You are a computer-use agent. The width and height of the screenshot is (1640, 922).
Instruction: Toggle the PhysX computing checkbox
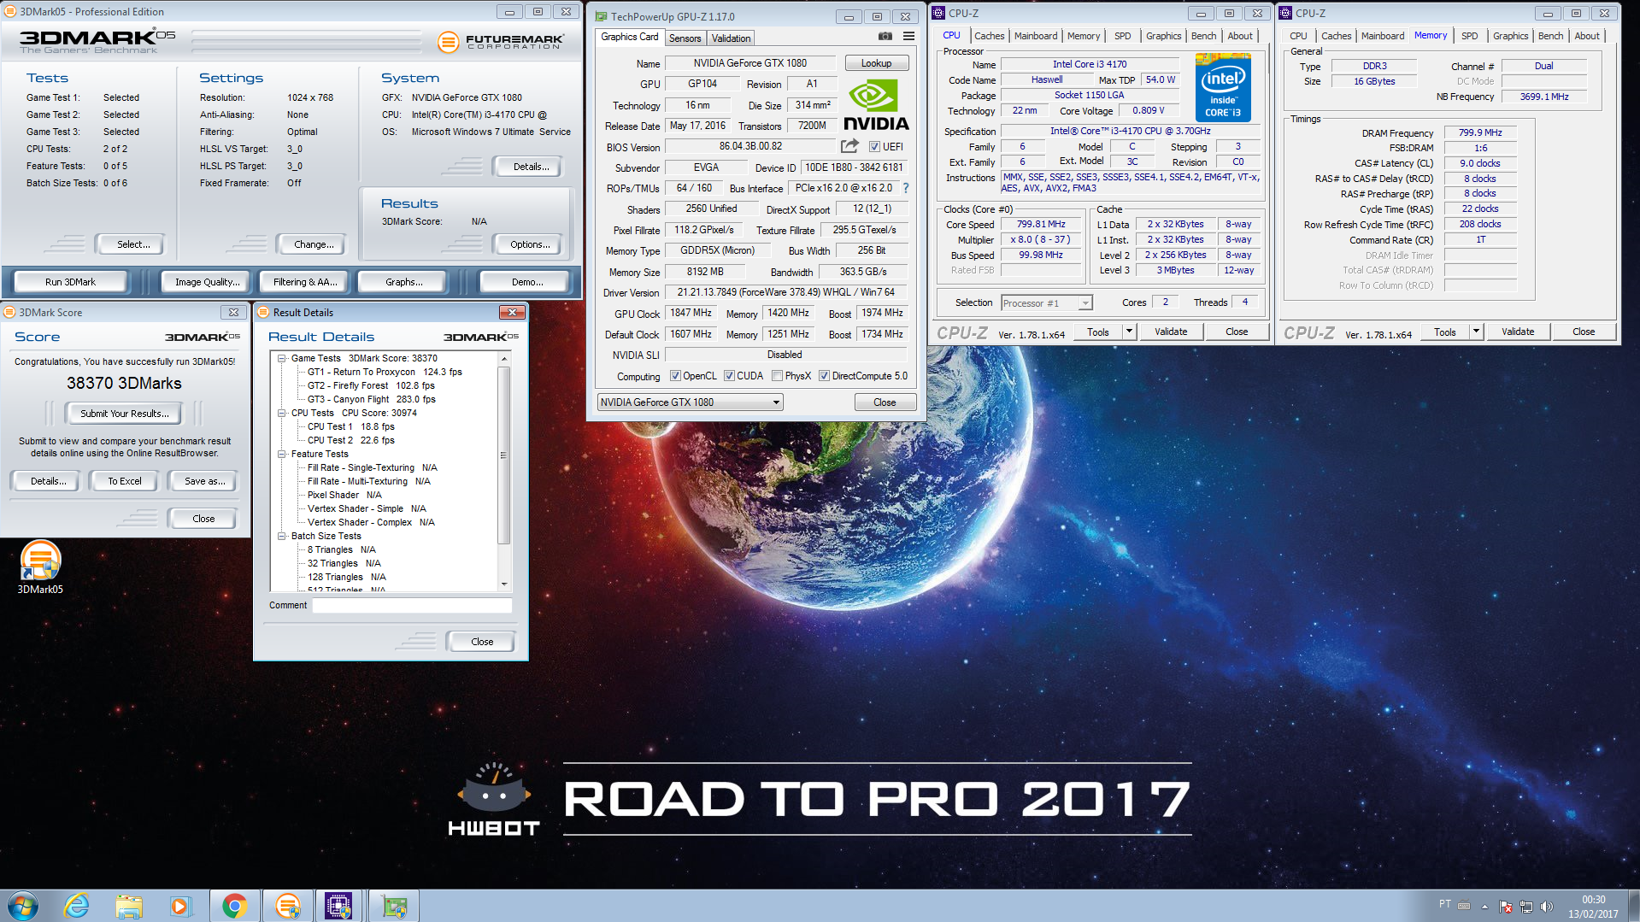point(777,376)
